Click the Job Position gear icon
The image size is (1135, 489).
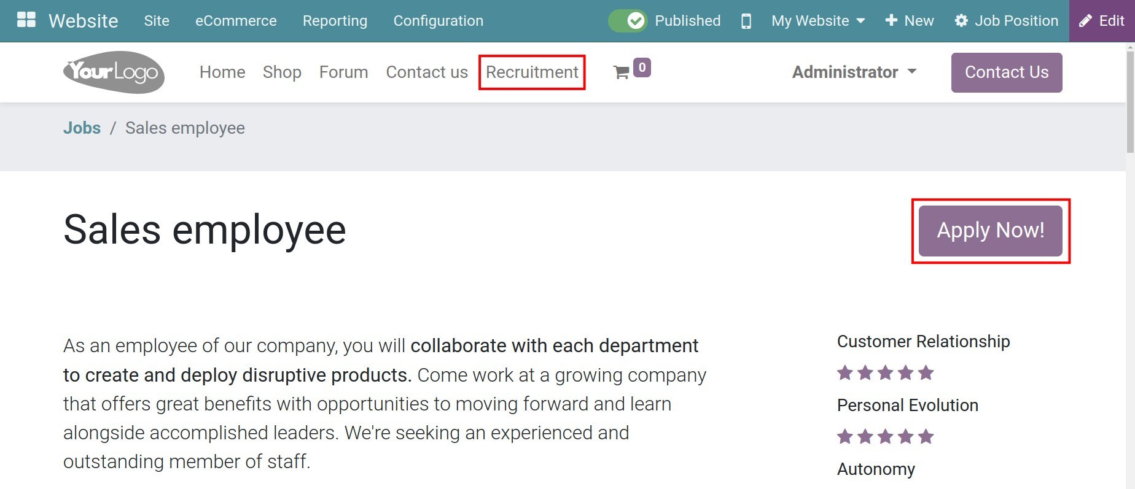961,21
